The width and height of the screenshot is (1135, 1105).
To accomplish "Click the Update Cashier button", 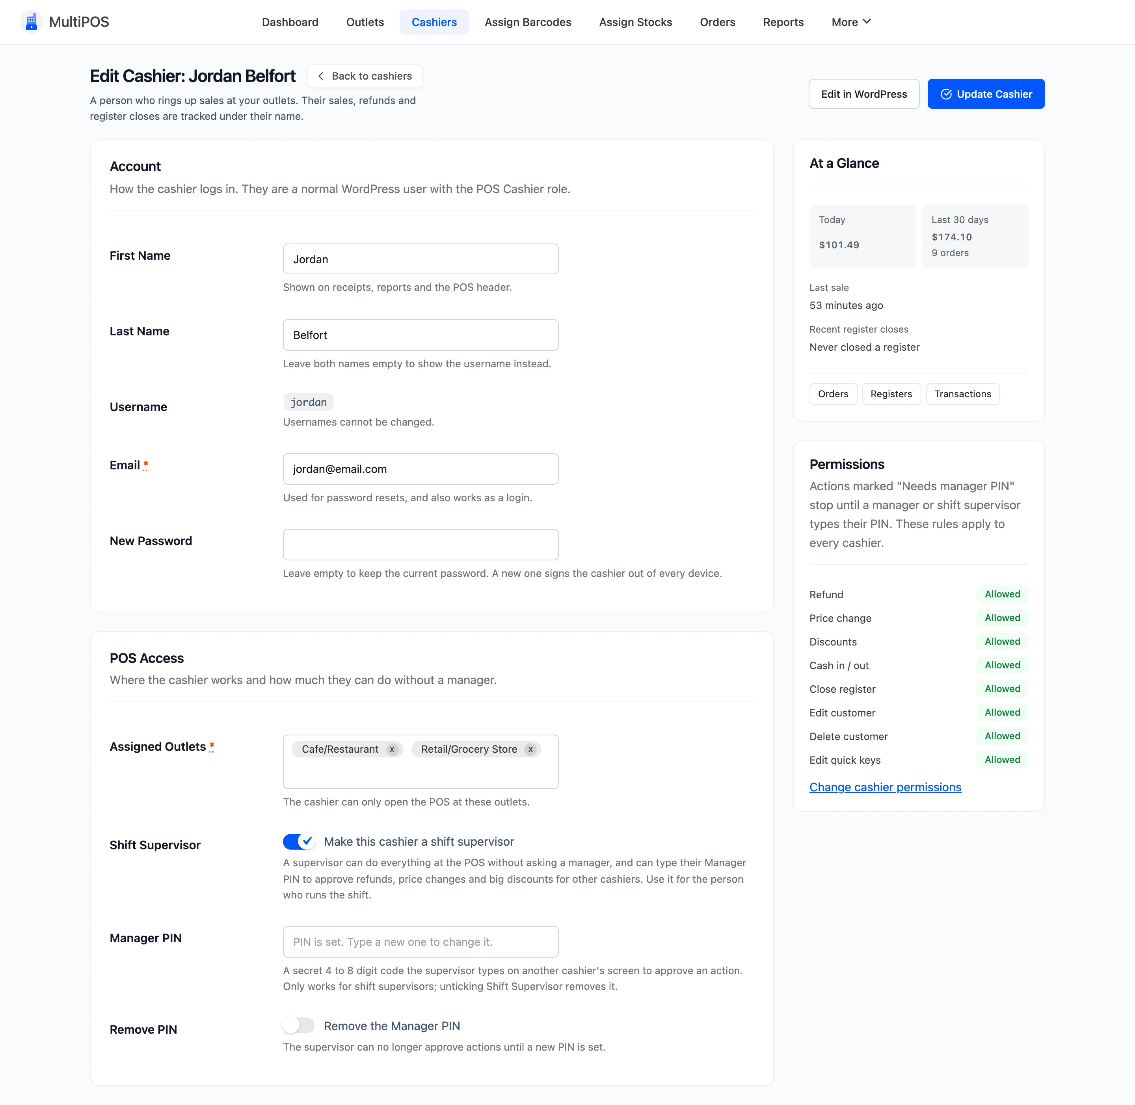I will tap(986, 94).
